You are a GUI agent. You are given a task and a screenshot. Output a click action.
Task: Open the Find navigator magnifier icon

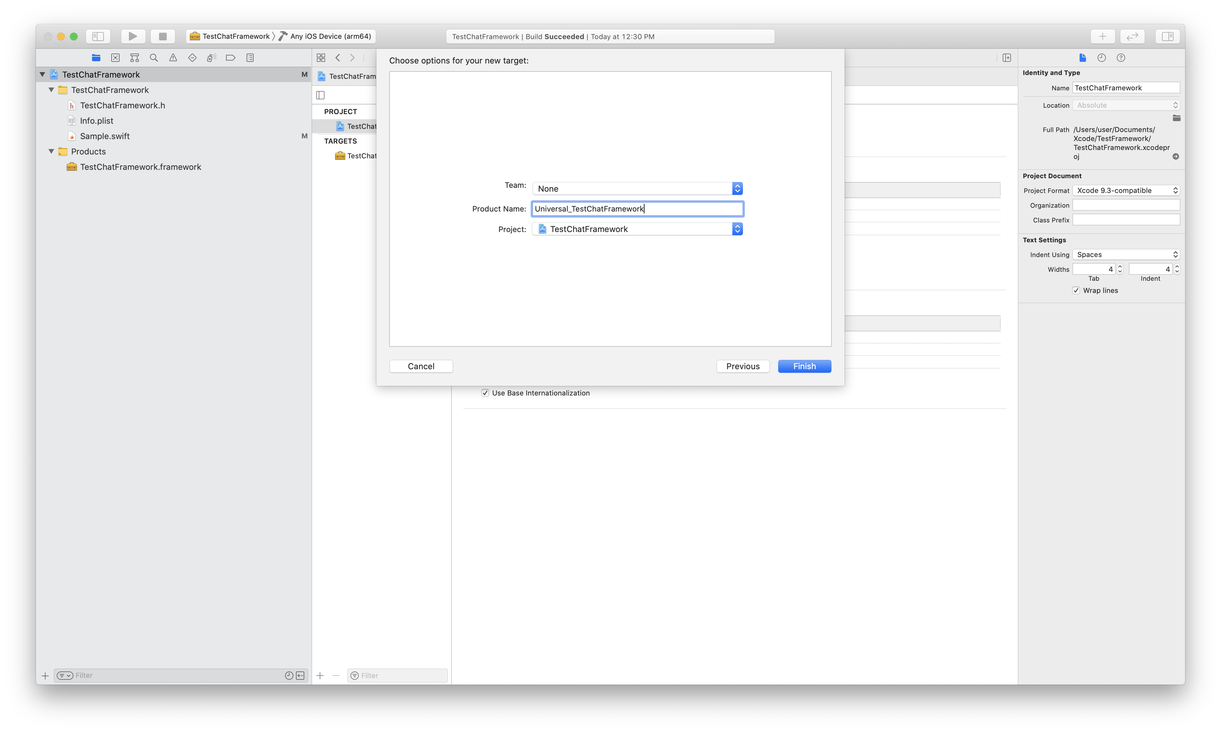154,58
